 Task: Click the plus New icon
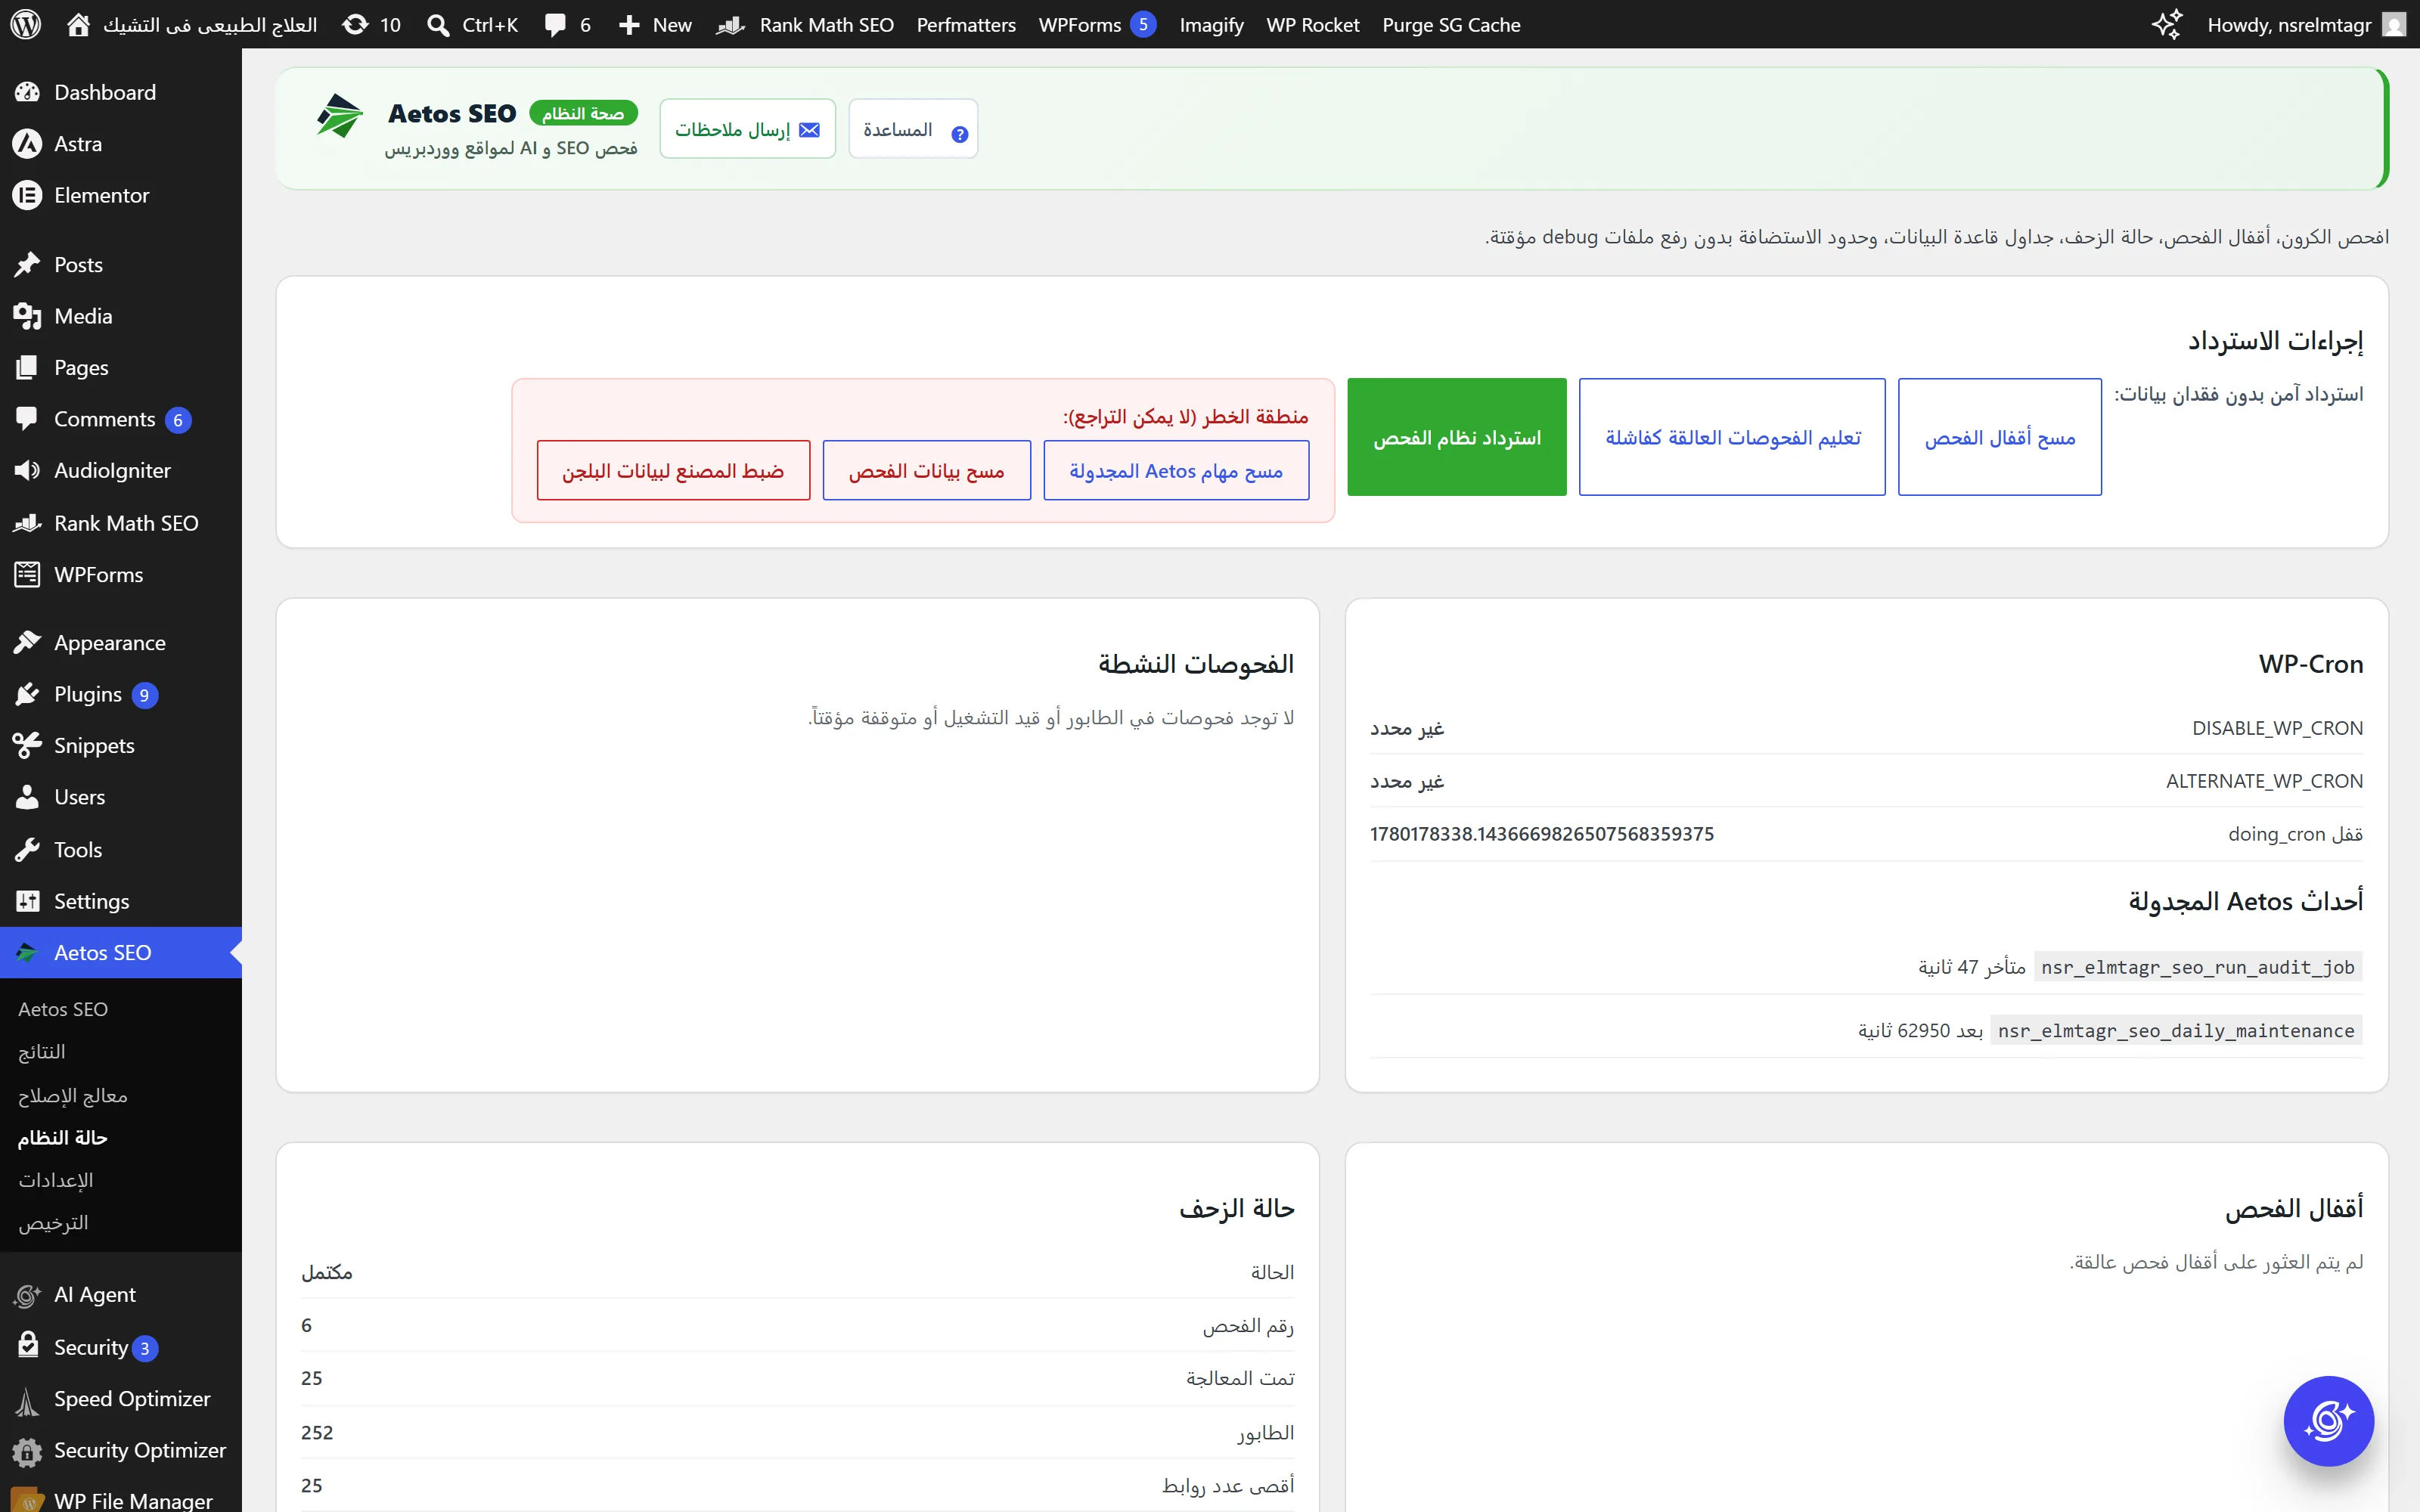click(629, 24)
